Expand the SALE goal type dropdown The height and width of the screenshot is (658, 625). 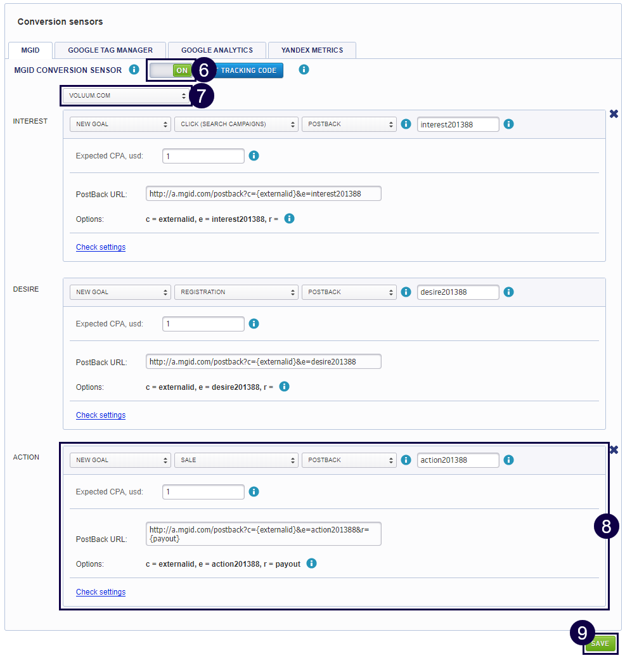coord(236,460)
